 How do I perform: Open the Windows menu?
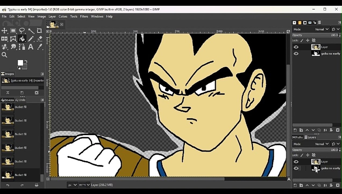(97, 16)
